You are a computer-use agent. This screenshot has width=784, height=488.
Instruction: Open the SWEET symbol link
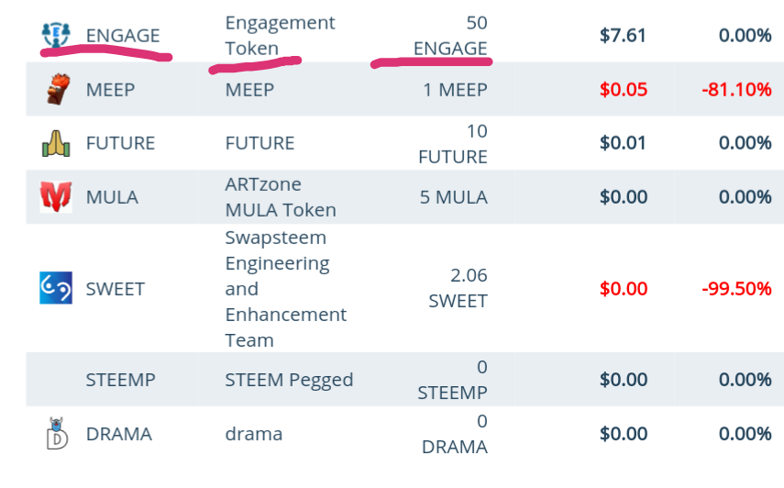coord(116,289)
